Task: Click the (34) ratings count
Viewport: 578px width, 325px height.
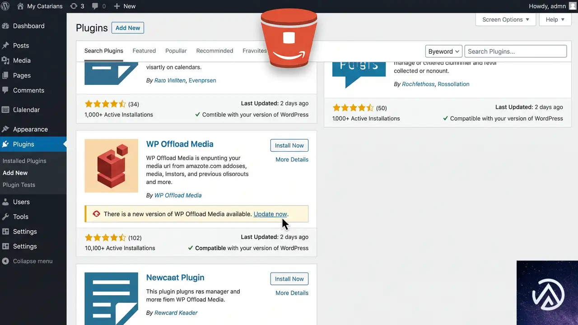Action: 134,104
